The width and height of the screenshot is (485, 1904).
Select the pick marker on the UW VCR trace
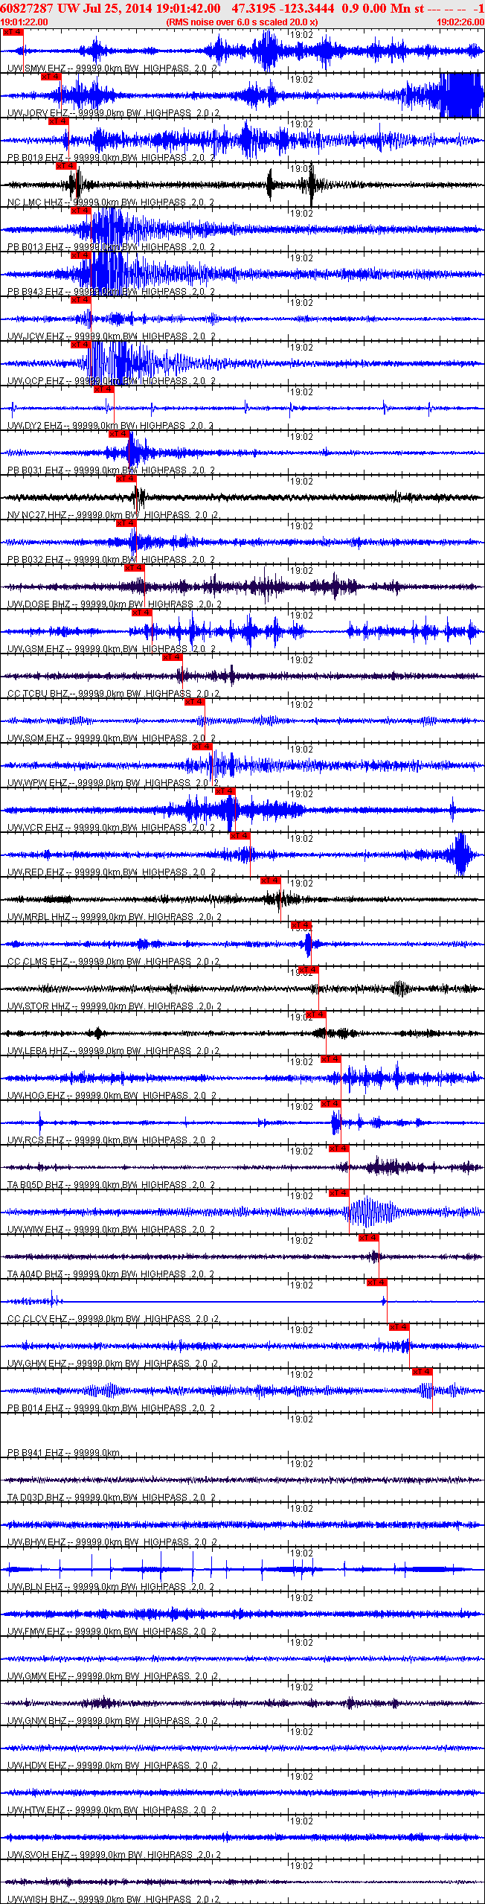click(225, 791)
